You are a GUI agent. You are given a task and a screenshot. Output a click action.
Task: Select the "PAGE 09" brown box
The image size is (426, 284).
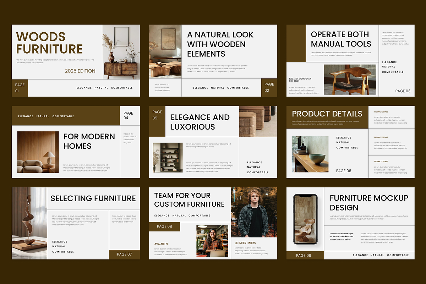pyautogui.click(x=305, y=255)
